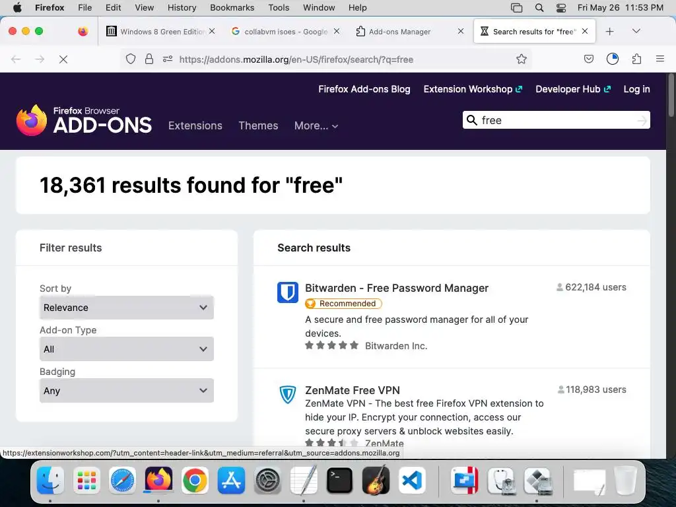This screenshot has width=676, height=507.
Task: Open Visual Studio Code from Dock
Action: (x=412, y=481)
